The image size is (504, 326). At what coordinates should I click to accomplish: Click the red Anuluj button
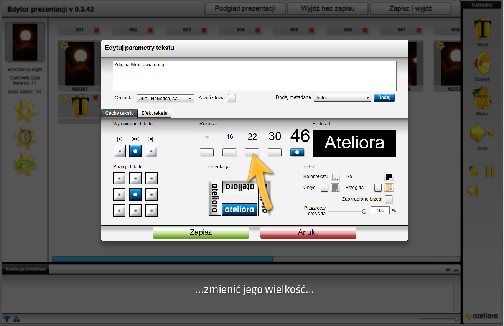click(308, 232)
